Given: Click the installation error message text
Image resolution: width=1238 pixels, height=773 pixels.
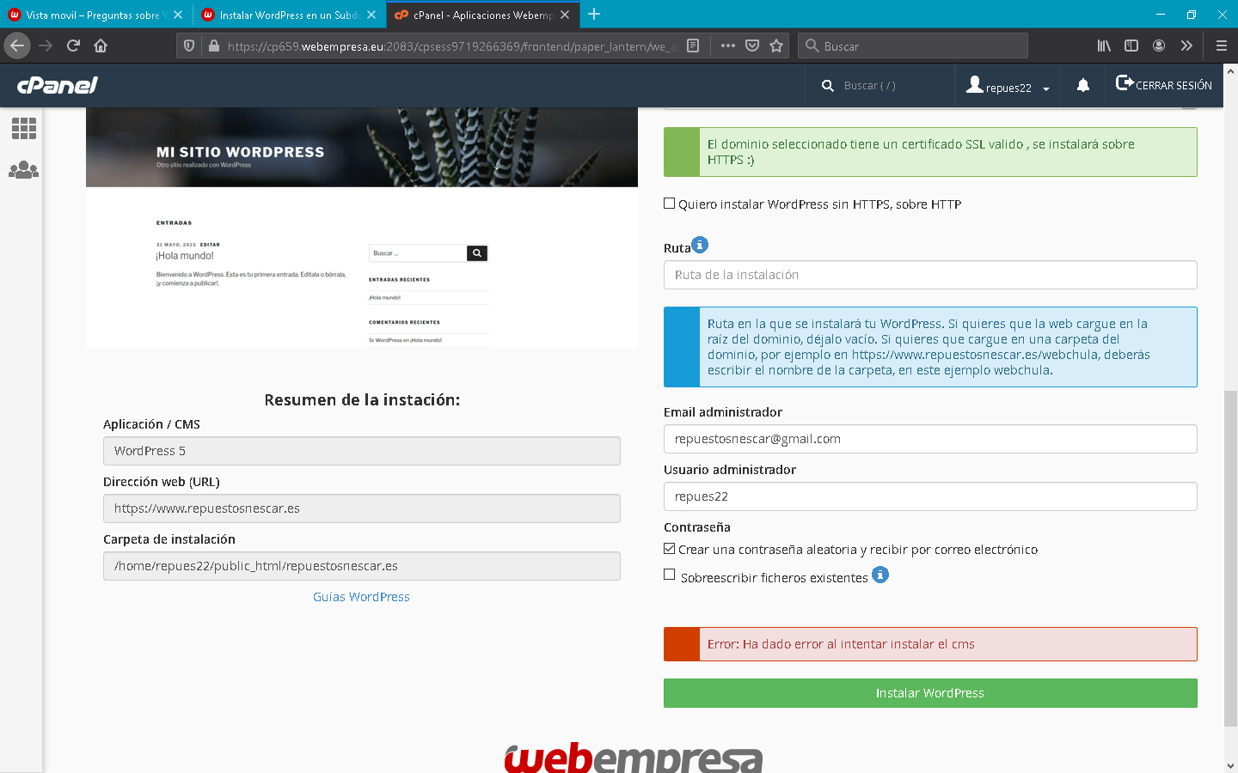Looking at the screenshot, I should pyautogui.click(x=841, y=644).
